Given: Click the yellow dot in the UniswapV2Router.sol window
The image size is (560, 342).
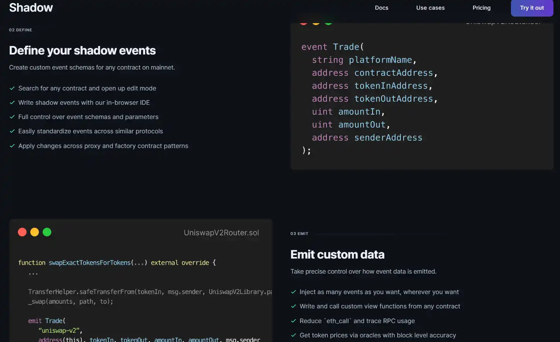Looking at the screenshot, I should (x=34, y=232).
